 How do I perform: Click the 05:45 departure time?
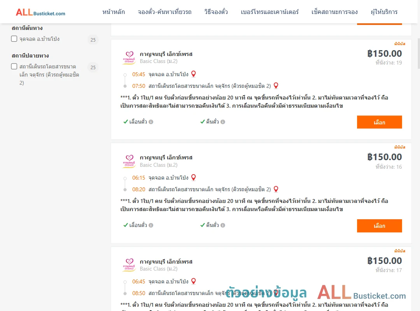coord(138,75)
